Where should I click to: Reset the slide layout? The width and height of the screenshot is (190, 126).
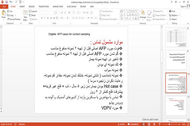point(32,15)
